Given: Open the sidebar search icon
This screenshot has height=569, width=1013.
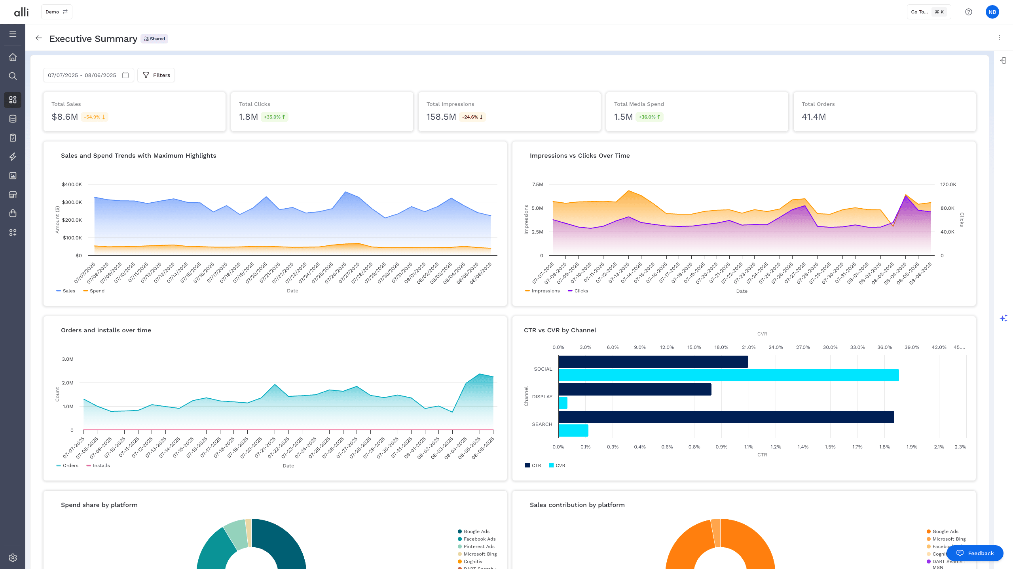Looking at the screenshot, I should point(13,76).
